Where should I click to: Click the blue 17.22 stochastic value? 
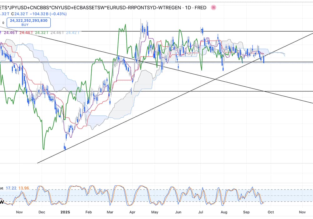click(x=12, y=188)
